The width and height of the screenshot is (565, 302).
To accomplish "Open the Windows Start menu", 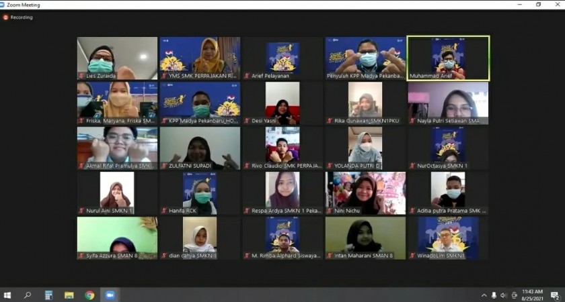I will click(x=8, y=295).
